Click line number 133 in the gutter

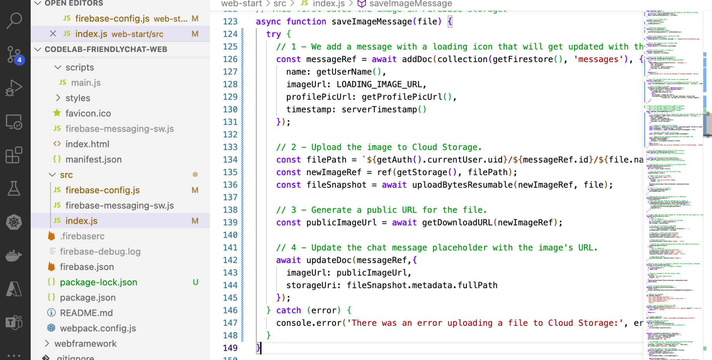point(230,147)
